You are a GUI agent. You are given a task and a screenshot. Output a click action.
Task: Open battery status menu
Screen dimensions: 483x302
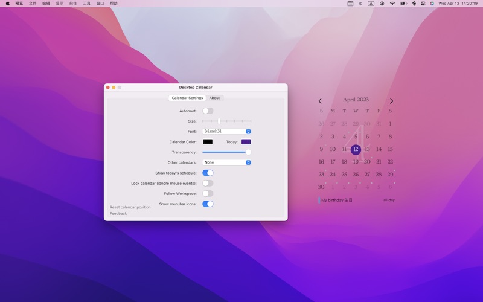click(403, 4)
